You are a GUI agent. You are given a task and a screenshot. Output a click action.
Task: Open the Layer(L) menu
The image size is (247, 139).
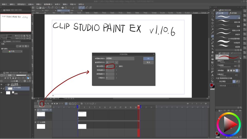39,4
